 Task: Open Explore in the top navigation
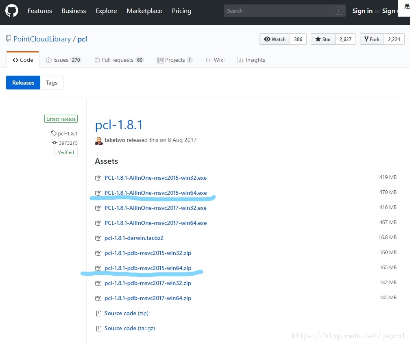106,11
